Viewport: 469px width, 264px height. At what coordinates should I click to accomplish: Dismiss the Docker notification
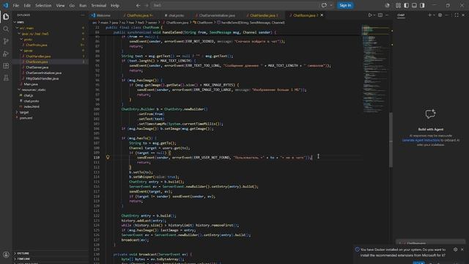(x=462, y=249)
